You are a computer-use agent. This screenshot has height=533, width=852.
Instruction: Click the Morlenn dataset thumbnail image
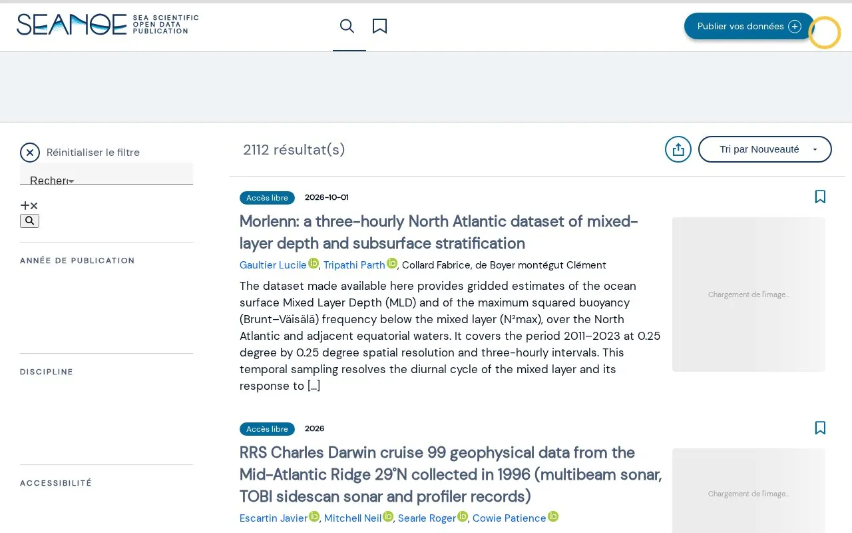point(749,294)
